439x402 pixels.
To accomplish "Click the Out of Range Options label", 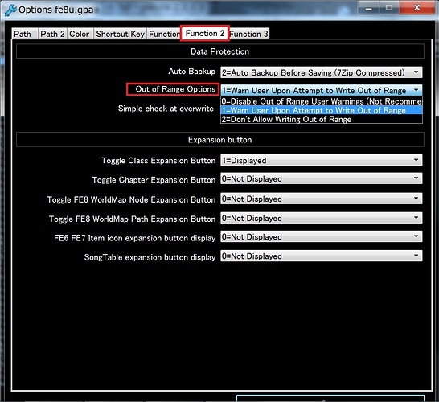I will coord(175,89).
